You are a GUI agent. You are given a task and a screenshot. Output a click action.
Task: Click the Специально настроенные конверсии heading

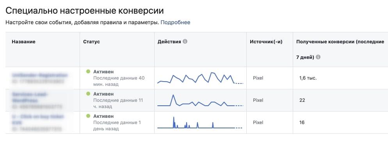point(85,11)
